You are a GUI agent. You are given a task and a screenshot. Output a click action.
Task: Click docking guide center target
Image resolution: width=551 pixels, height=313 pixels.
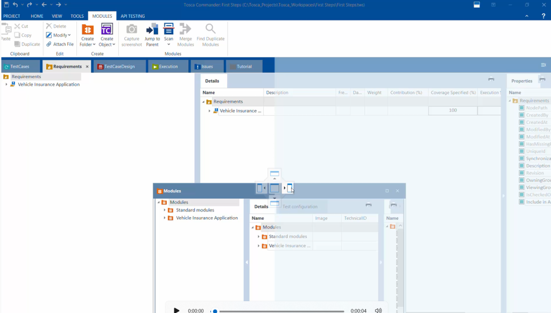(274, 188)
